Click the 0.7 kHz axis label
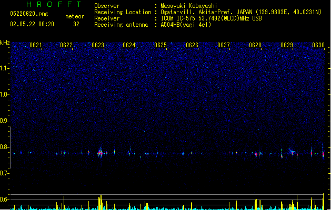 coord(4,173)
